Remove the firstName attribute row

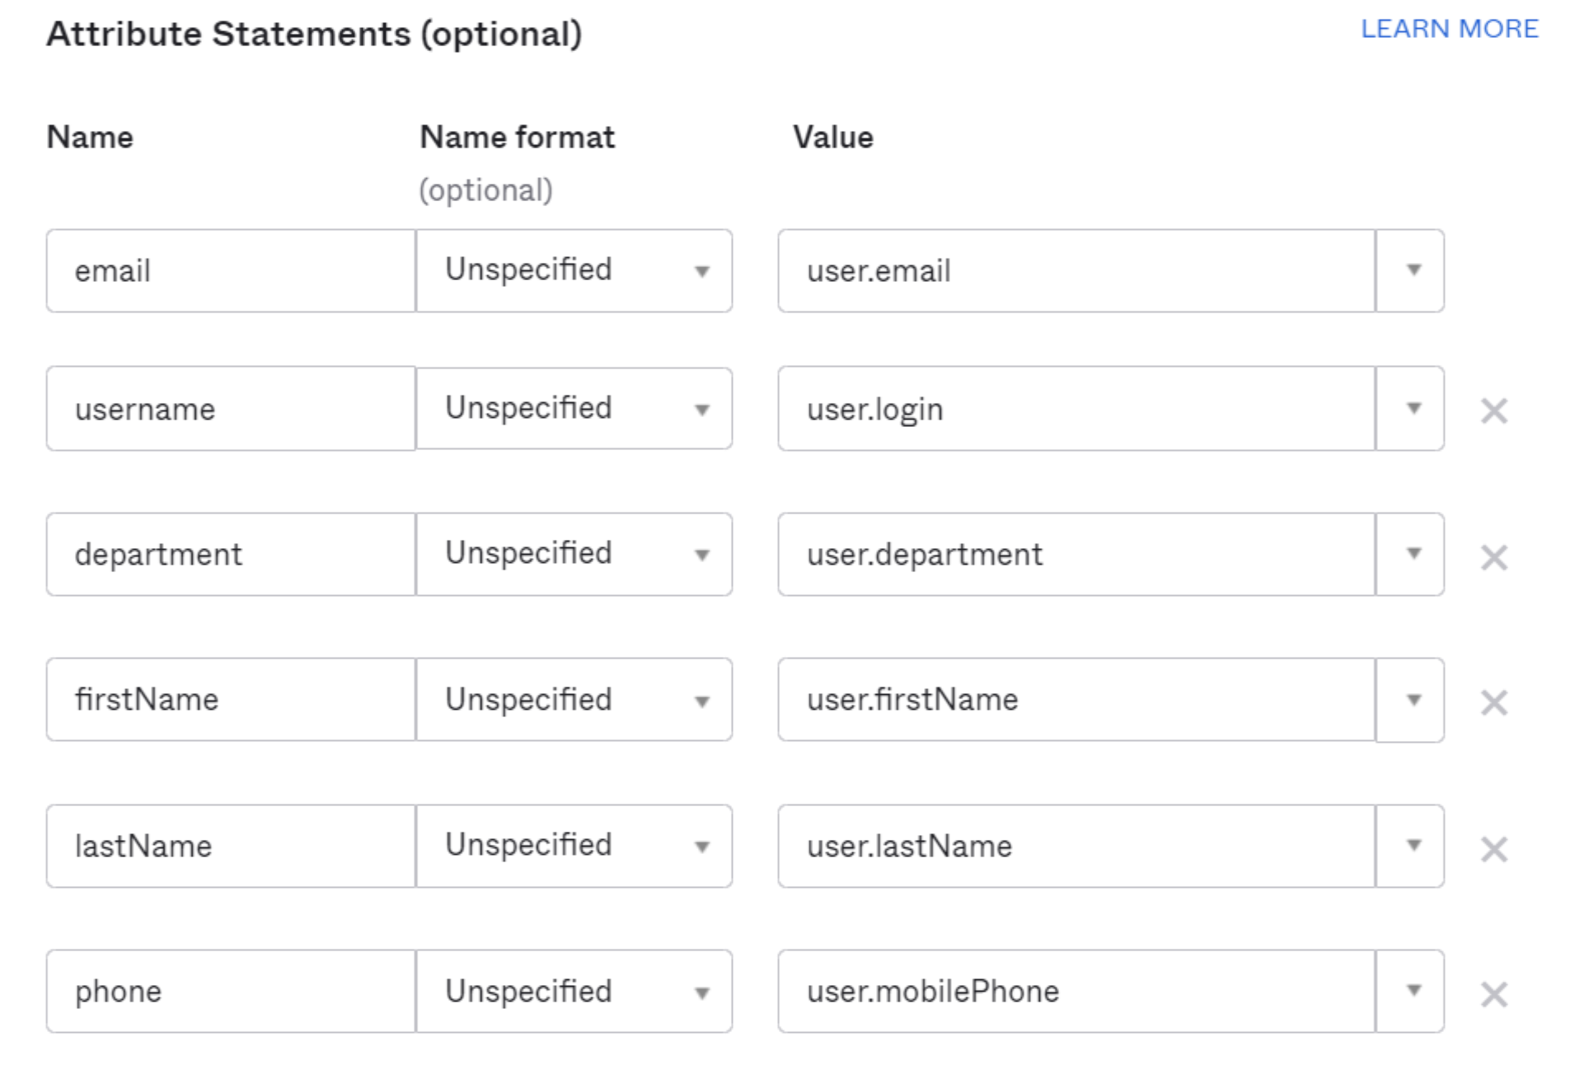click(x=1493, y=702)
